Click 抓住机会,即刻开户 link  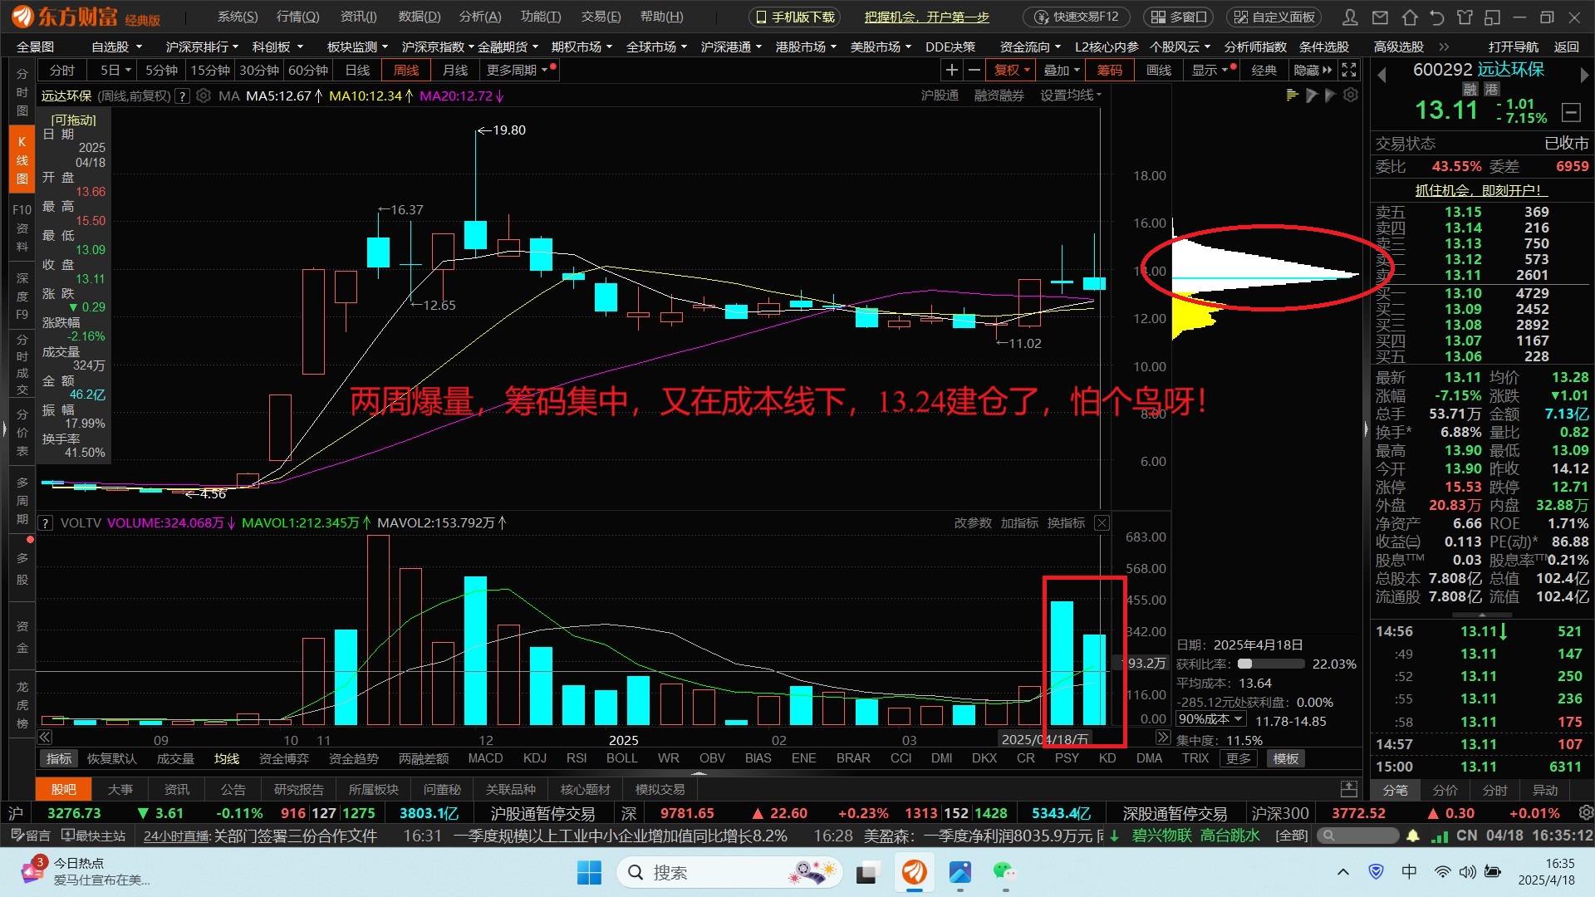tap(1478, 190)
